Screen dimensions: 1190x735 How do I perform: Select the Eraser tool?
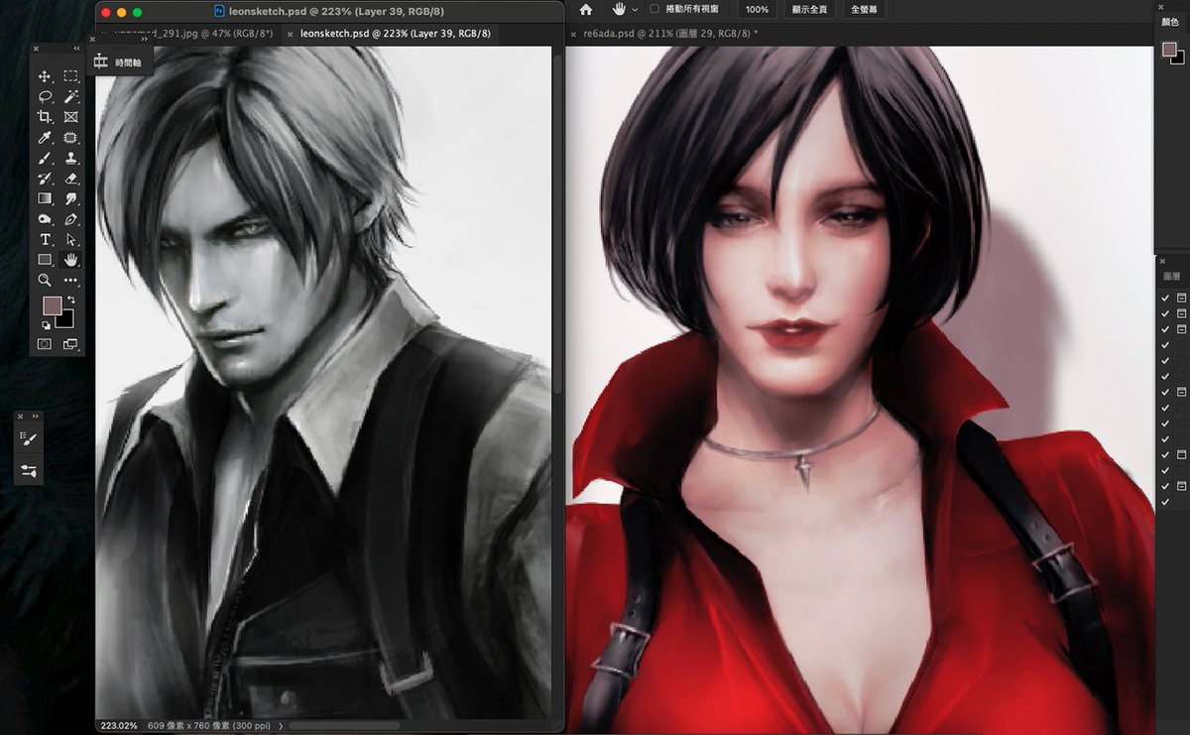pyautogui.click(x=71, y=179)
